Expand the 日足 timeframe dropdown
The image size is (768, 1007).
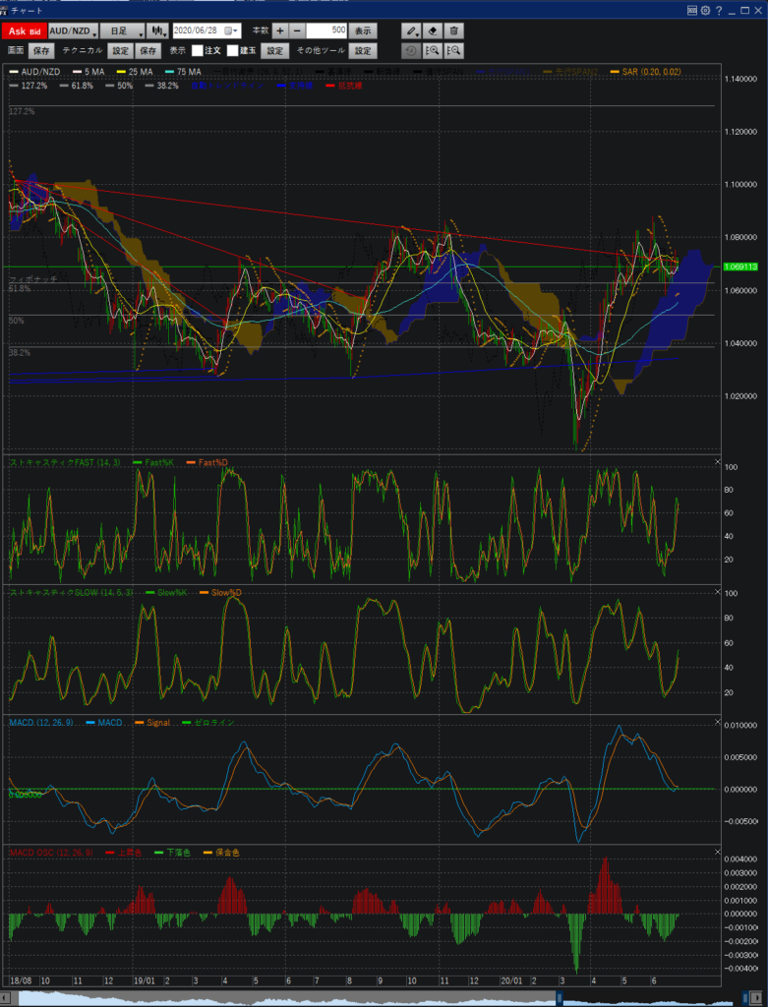coord(123,30)
